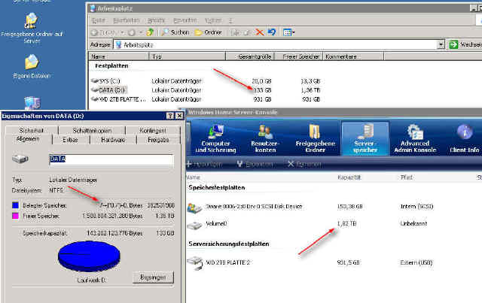
Task: Click 1,36 TB free space value
Action: pyautogui.click(x=310, y=90)
